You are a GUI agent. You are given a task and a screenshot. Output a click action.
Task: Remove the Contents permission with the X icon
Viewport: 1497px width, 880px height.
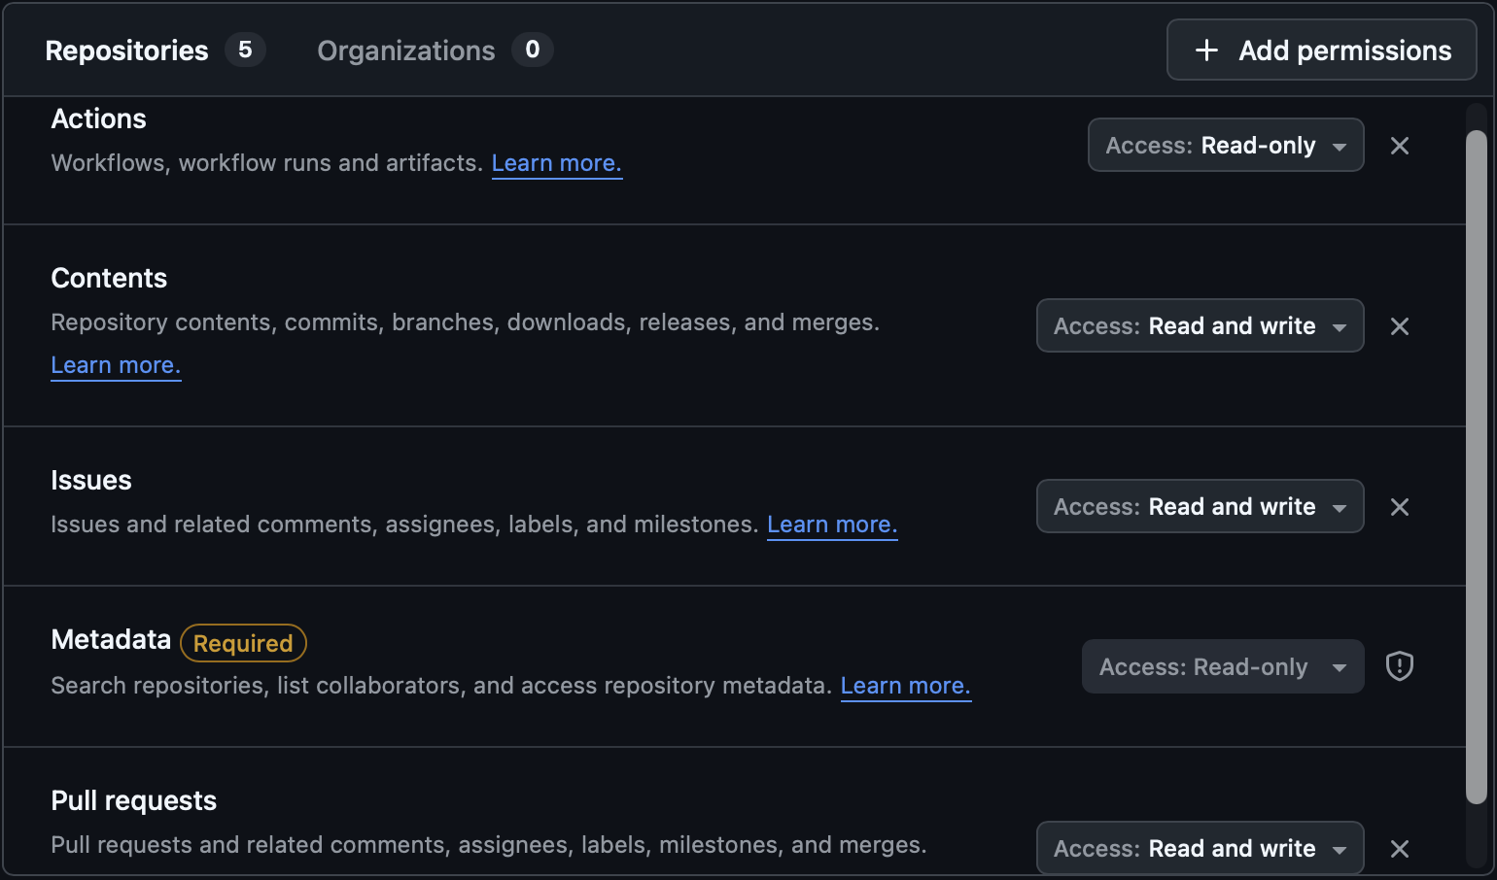(1400, 325)
